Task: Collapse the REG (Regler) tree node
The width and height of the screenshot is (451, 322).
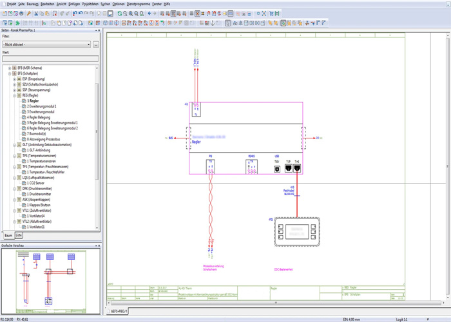Action: click(x=14, y=95)
